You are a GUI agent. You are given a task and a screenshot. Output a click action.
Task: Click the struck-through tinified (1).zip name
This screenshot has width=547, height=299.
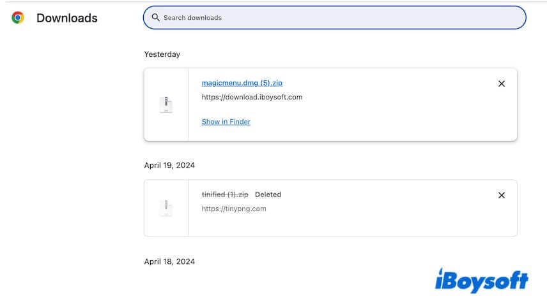(225, 194)
